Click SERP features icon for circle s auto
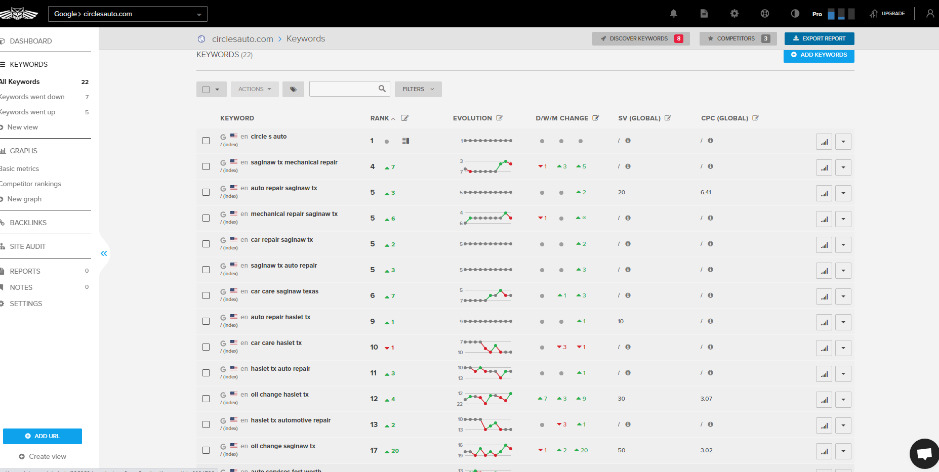Viewport: 939px width, 472px height. click(x=405, y=141)
